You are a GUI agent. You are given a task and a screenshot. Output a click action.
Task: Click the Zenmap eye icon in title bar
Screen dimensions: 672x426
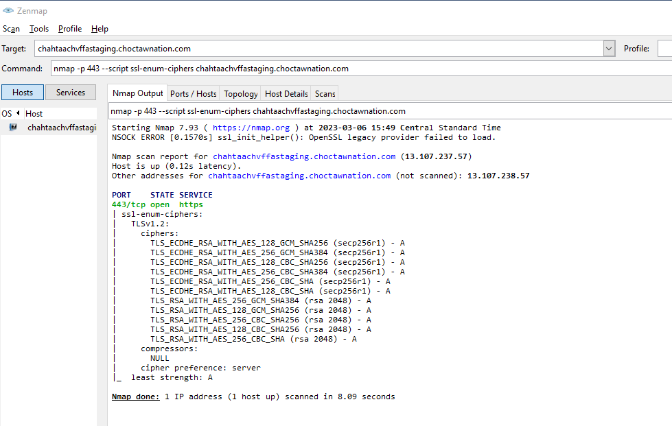coord(8,11)
